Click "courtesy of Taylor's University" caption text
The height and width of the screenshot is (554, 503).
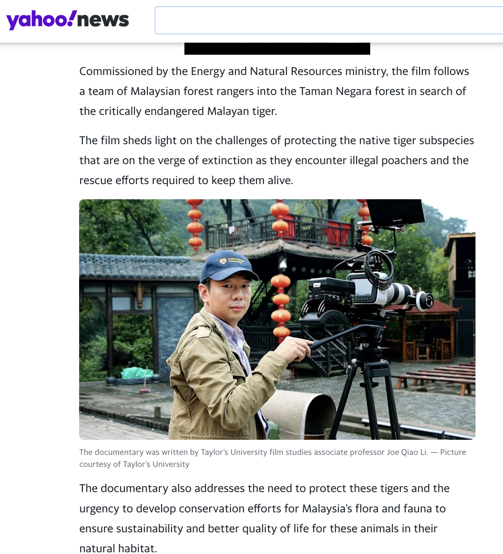135,464
